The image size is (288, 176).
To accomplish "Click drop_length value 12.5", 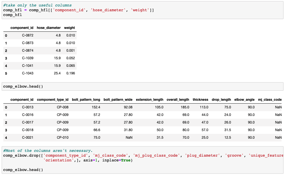I will click(x=228, y=138).
